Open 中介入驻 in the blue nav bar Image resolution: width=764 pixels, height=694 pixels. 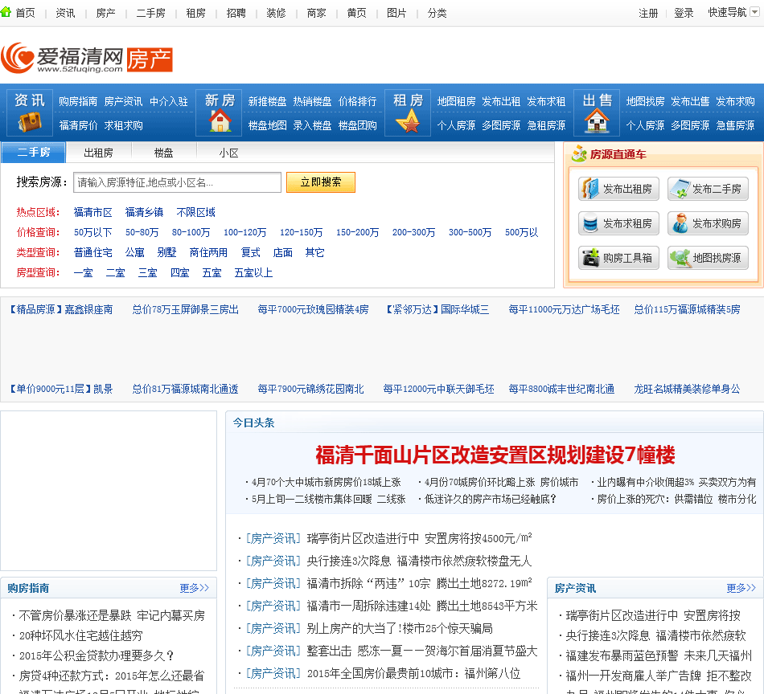[169, 101]
